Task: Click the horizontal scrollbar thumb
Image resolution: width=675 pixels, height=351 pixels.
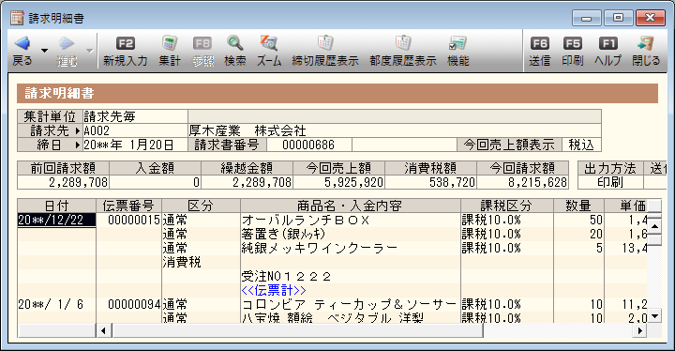Action: 297,330
